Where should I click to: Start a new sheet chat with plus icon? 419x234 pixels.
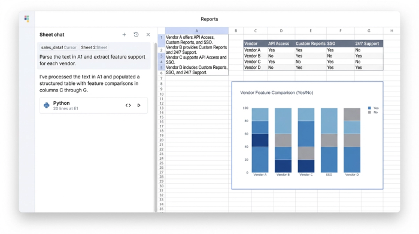pyautogui.click(x=124, y=35)
